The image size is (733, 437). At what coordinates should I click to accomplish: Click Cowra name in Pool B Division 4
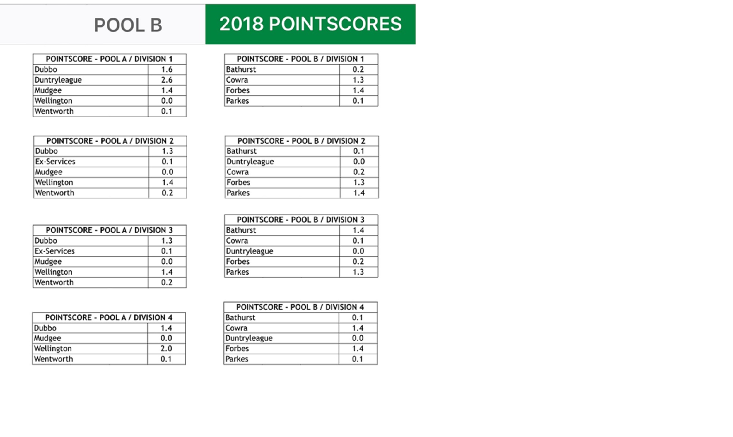pos(236,328)
